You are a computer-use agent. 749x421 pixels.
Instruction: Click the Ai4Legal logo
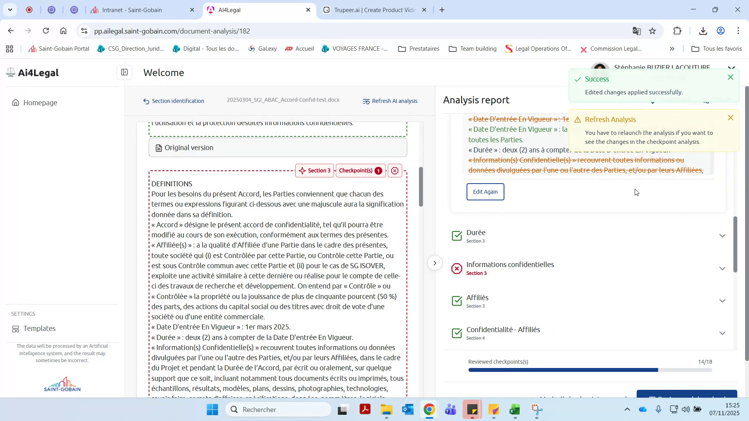point(32,73)
